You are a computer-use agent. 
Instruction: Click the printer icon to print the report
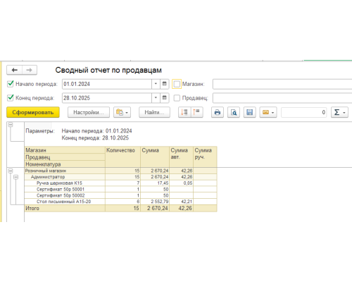[218, 112]
